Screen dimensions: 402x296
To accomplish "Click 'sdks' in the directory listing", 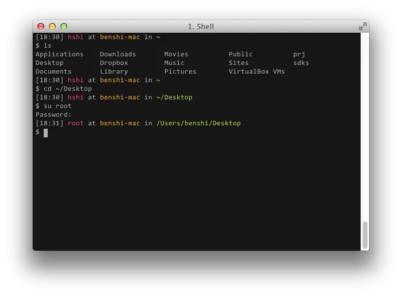I will pyautogui.click(x=301, y=63).
